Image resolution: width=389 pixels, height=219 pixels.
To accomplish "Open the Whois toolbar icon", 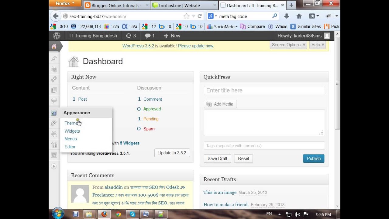I will (x=277, y=26).
